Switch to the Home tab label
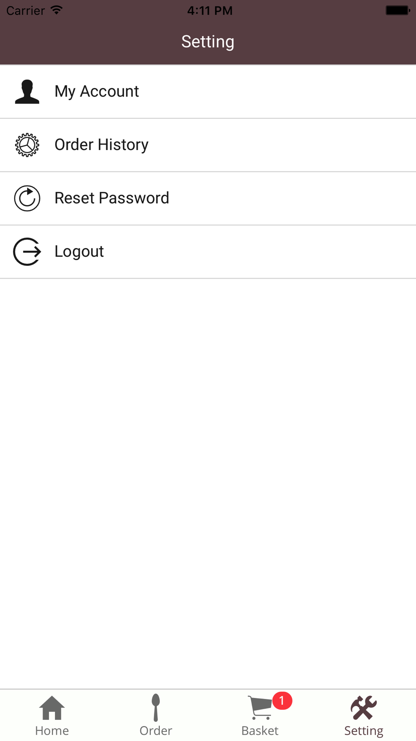Screen dimensions: 416x741 click(52, 731)
